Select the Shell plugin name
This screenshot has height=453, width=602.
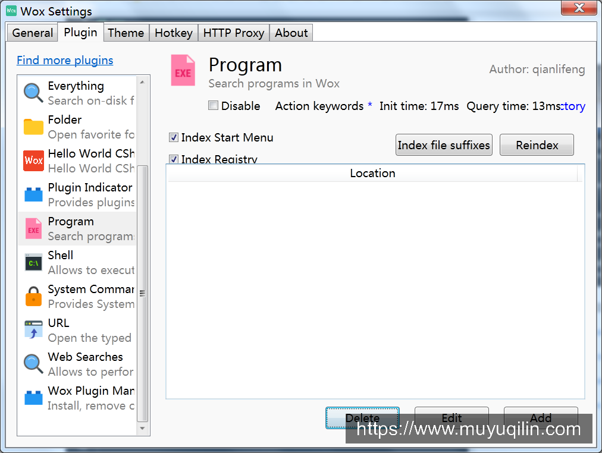point(61,255)
